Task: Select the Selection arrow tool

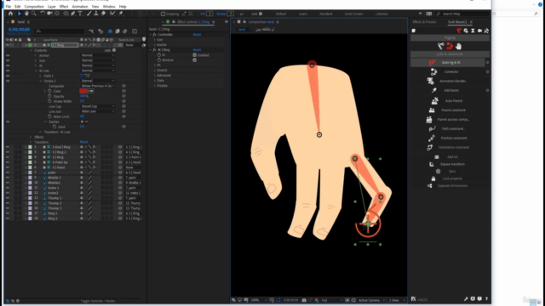Action: (x=19, y=14)
